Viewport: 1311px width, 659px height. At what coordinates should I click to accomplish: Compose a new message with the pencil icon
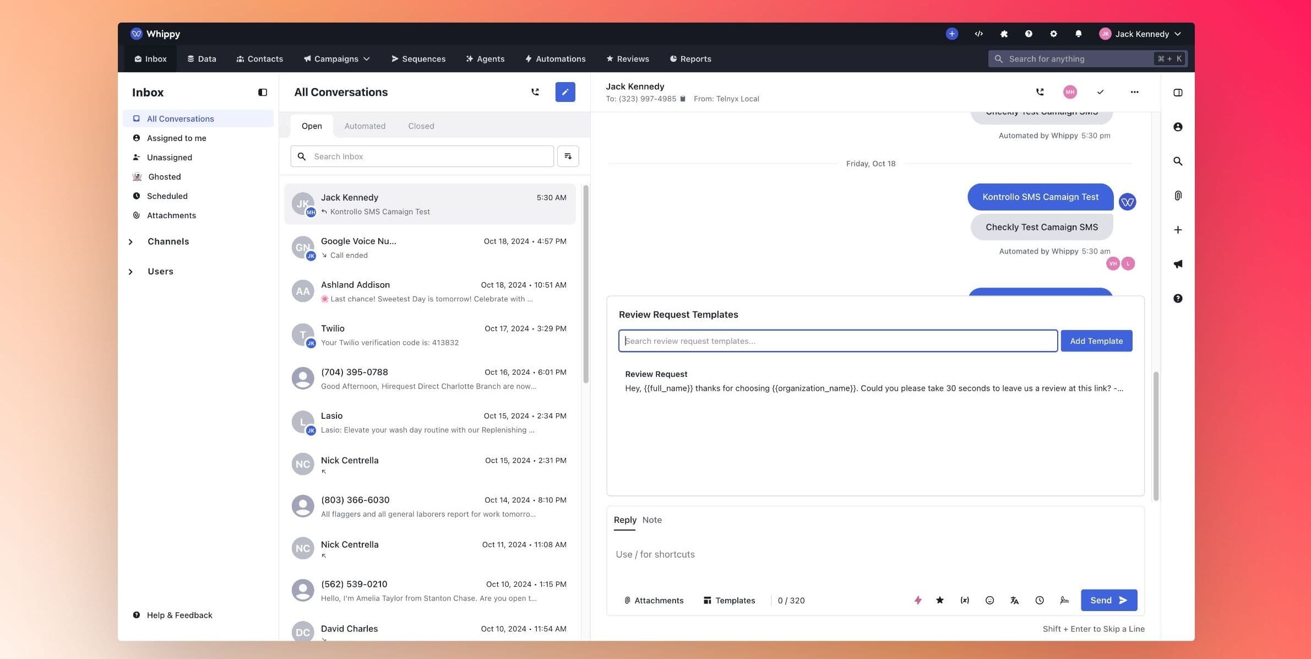tap(565, 92)
